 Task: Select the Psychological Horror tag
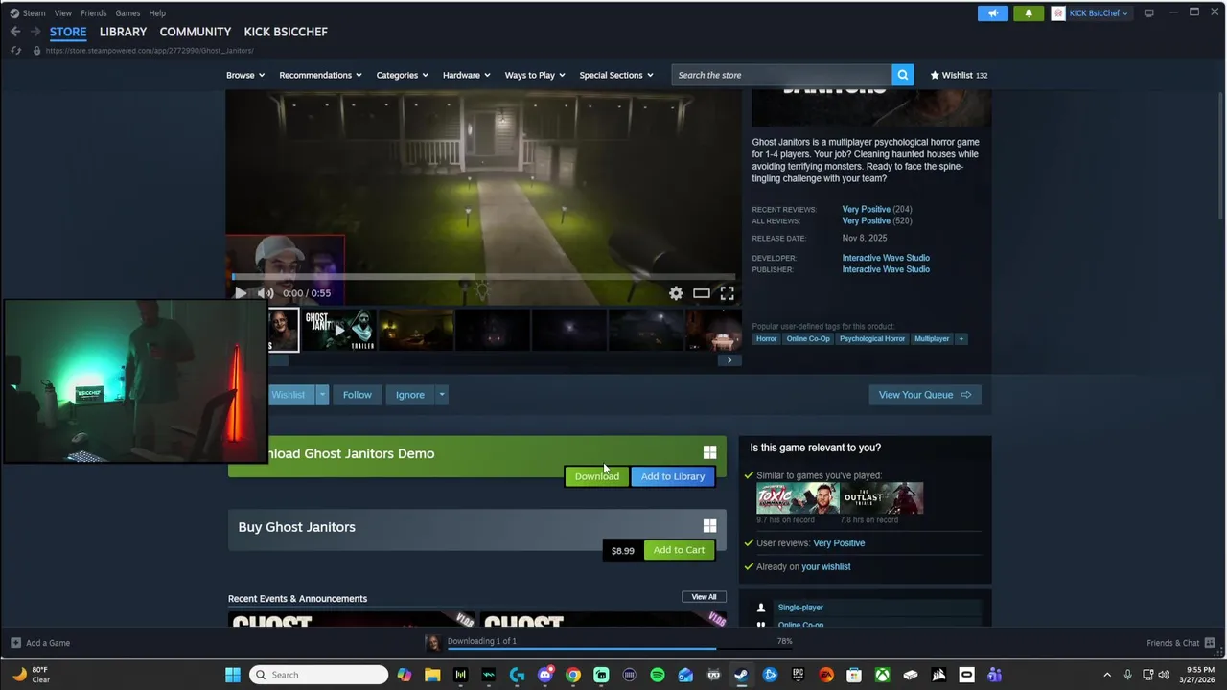tap(872, 338)
